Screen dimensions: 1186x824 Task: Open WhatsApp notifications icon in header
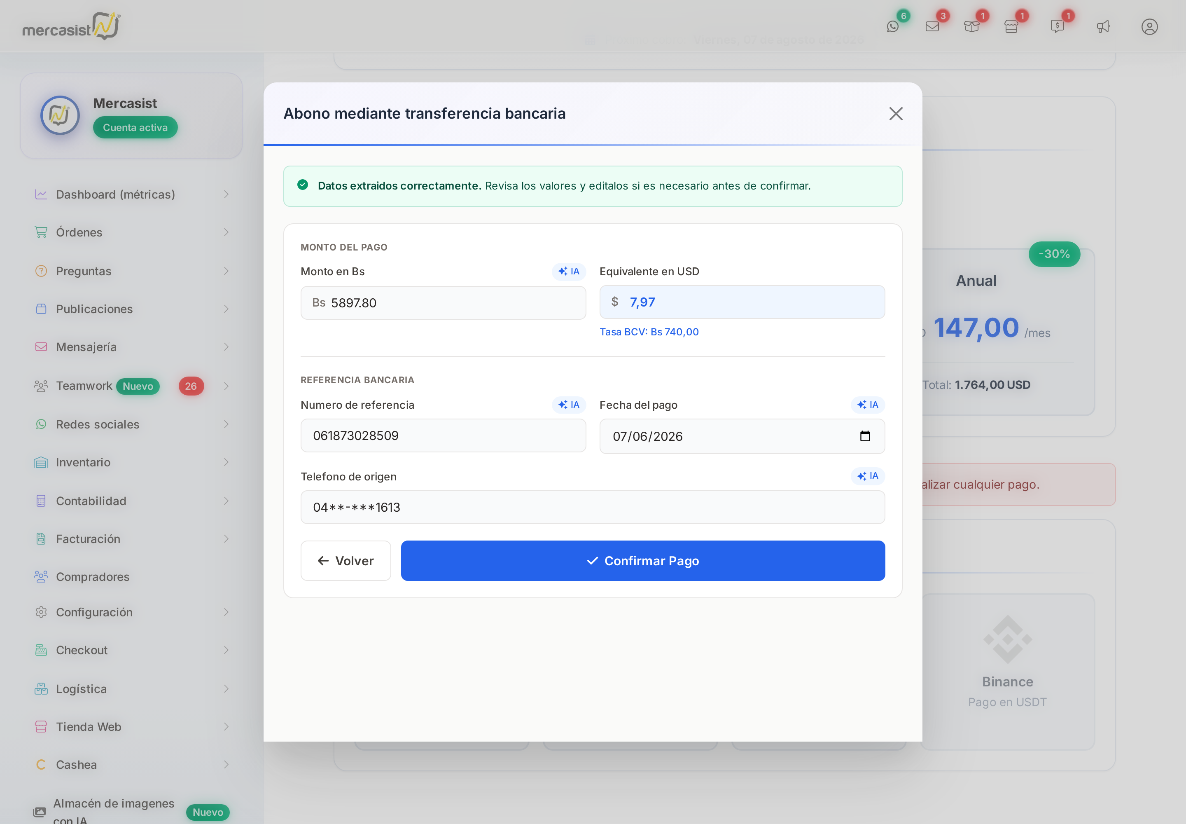tap(892, 26)
